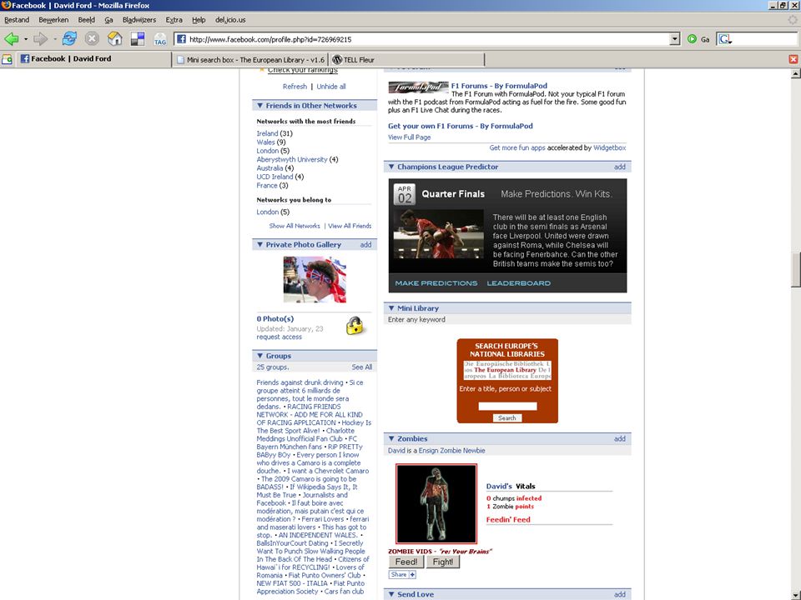Open the Bewerken menu
The height and width of the screenshot is (600, 801).
tap(53, 20)
